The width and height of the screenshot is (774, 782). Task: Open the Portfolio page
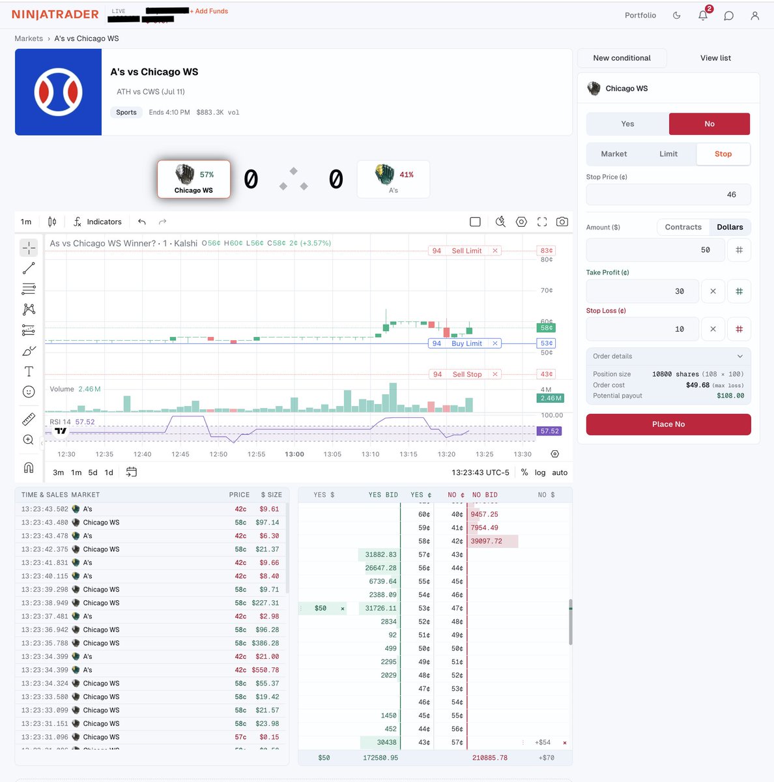tap(640, 16)
